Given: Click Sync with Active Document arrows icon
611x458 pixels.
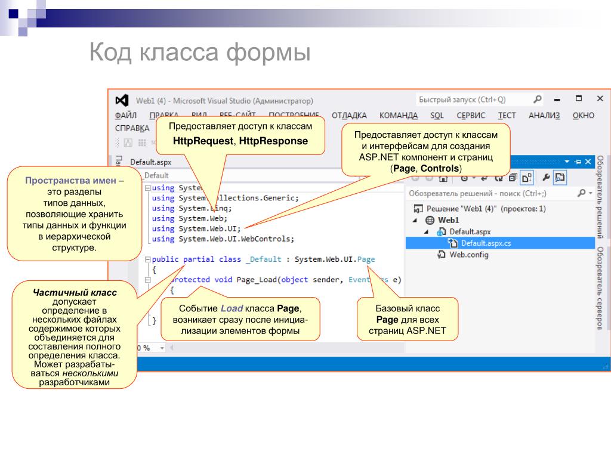Looking at the screenshot, I should [485, 178].
